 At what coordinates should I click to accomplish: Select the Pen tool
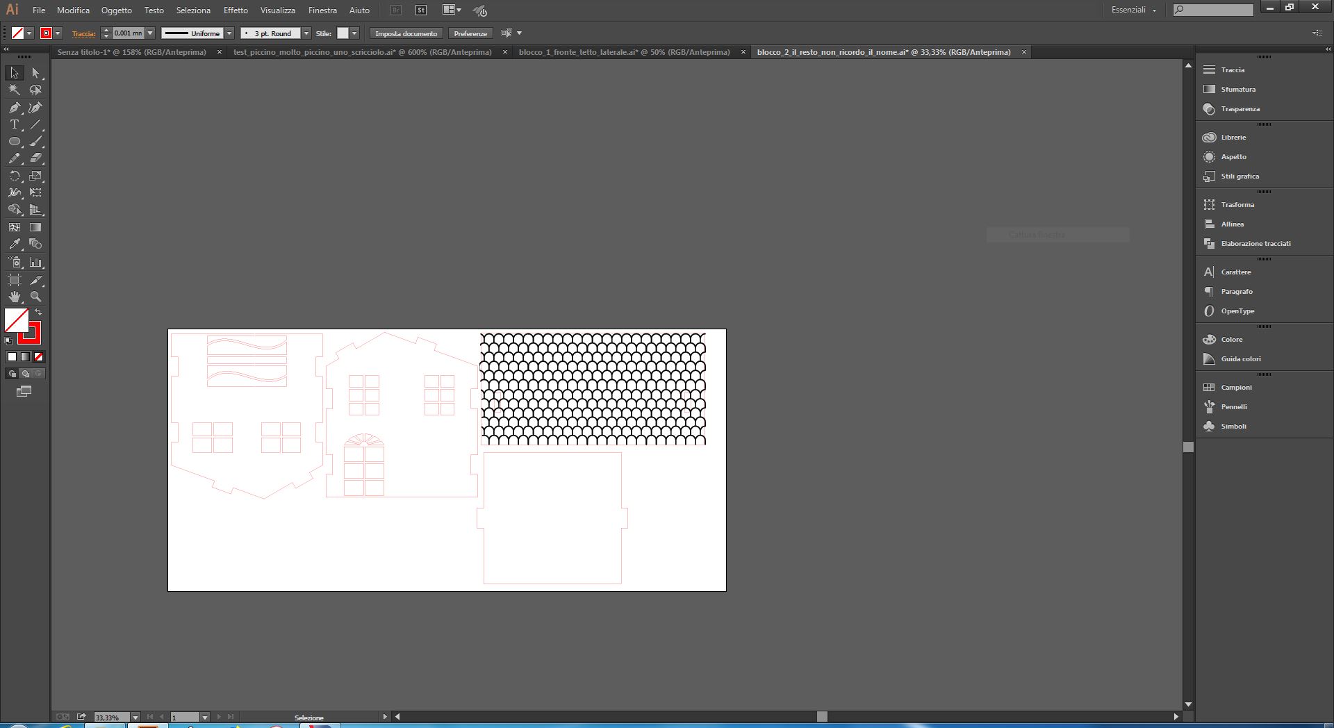click(15, 108)
